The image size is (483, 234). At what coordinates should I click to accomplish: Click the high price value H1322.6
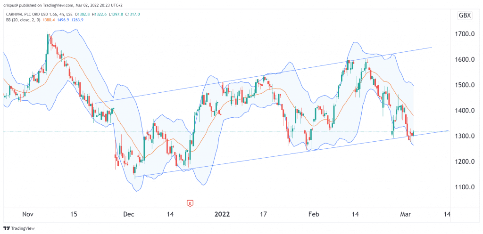point(99,15)
